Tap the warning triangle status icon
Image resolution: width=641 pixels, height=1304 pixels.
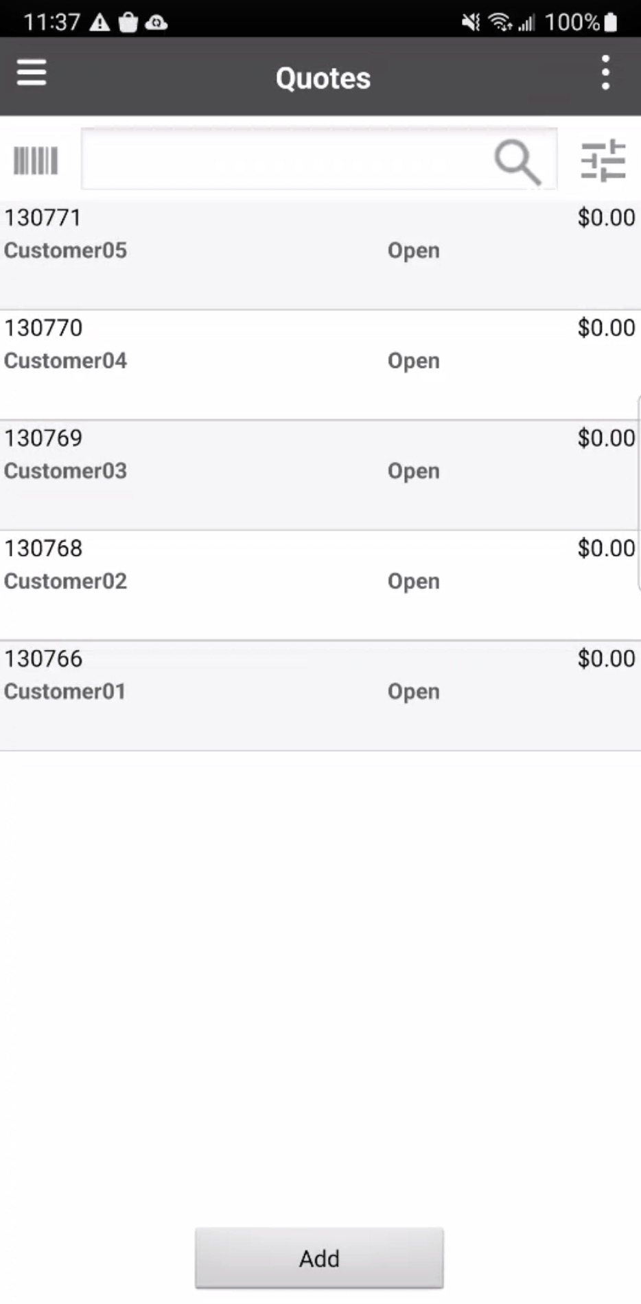tap(100, 23)
